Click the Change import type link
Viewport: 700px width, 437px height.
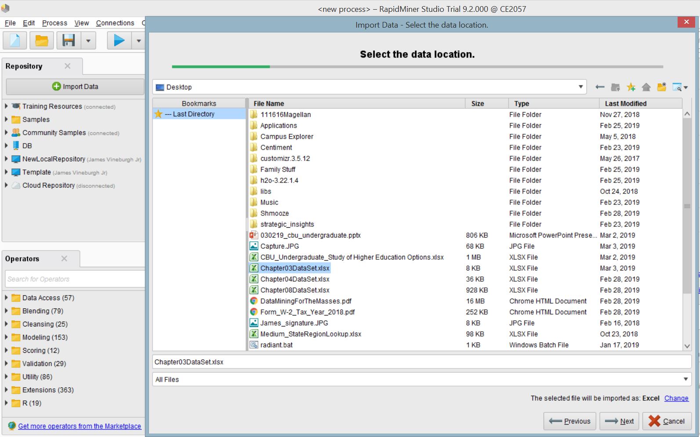pos(676,398)
